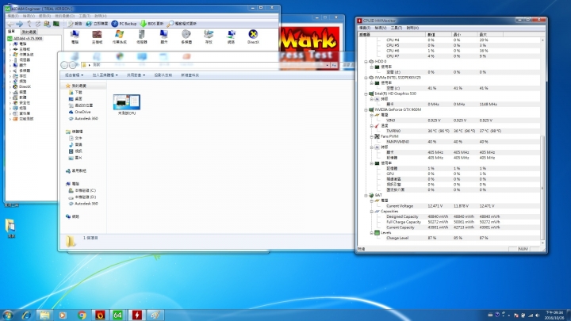Open View (V) menu in HWMonitor
Viewport: 571px width, 321px height.
click(381, 28)
